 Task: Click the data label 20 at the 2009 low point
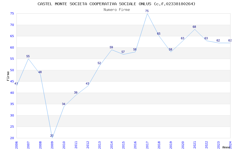coord(52,136)
